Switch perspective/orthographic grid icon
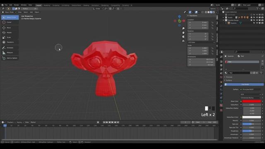This screenshot has width=265, height=149. coord(183,41)
